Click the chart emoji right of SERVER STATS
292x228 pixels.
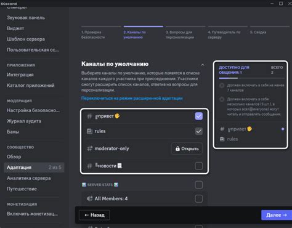tap(116, 185)
